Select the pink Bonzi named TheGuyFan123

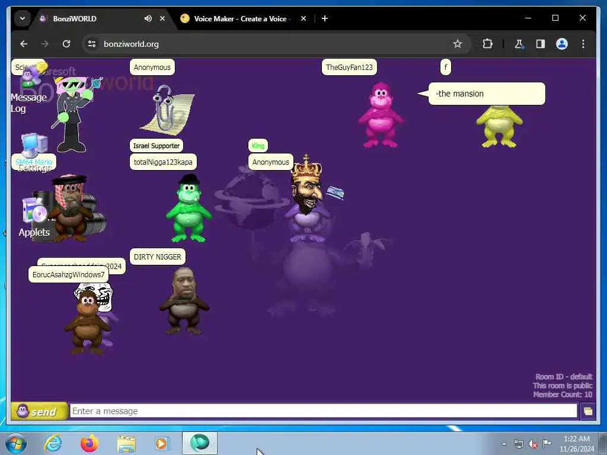point(381,115)
